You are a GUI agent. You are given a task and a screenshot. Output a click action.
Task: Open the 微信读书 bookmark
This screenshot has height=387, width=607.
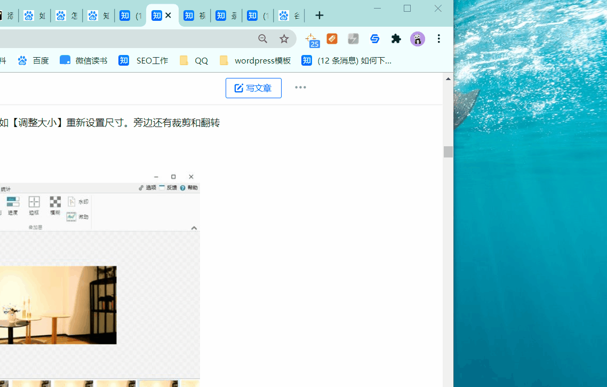click(84, 60)
